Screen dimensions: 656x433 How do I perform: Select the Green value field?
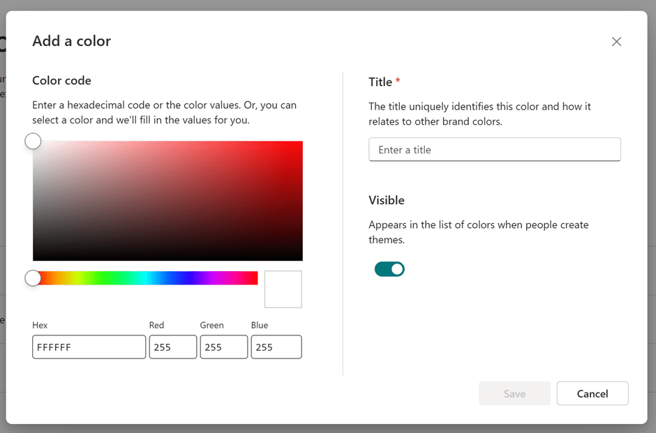223,347
